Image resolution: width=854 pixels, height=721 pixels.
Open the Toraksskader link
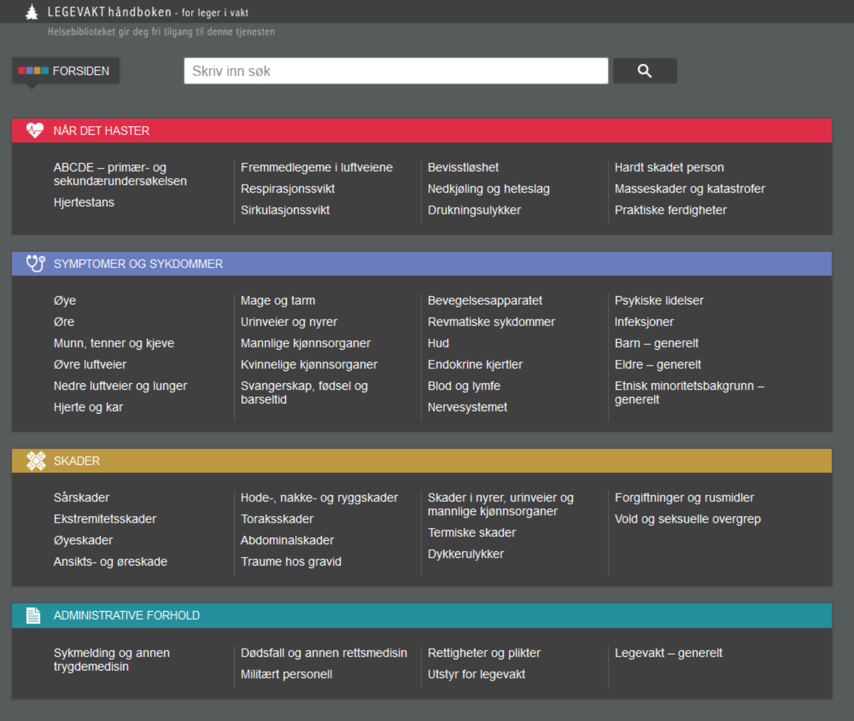point(277,519)
